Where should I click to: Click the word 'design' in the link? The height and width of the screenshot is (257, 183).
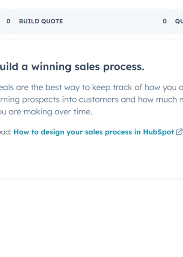(52, 132)
